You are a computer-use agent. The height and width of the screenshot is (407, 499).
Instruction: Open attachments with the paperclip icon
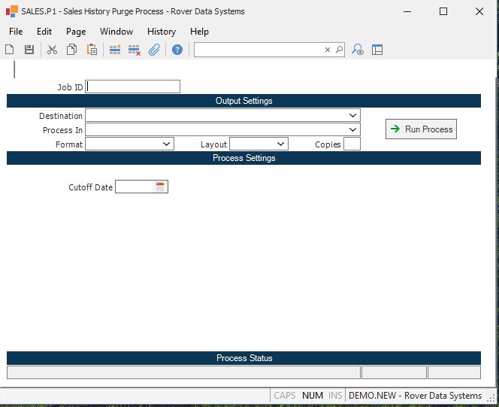(154, 50)
